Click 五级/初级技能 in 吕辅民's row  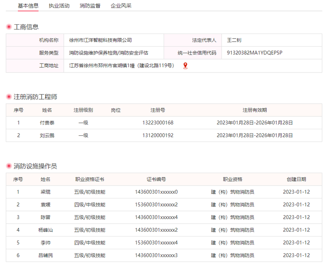click(90, 255)
